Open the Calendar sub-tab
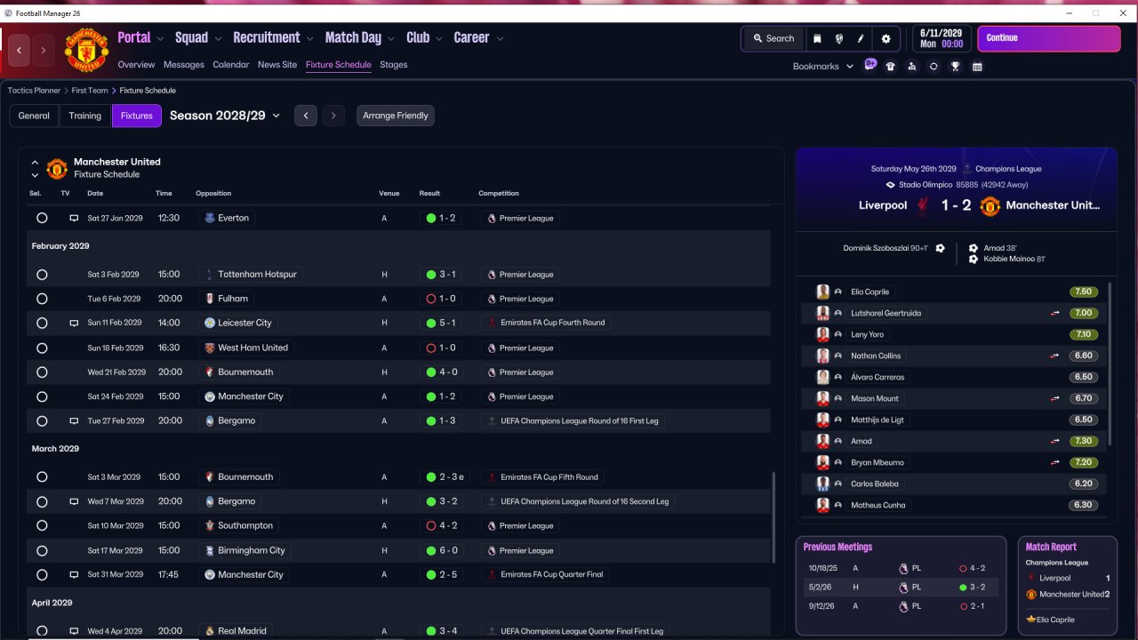 [x=231, y=65]
